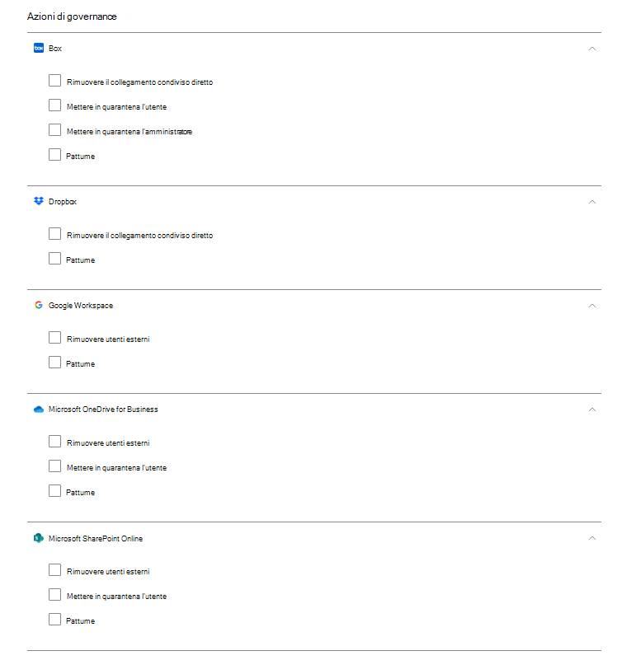
Task: Check Box 'Mettere in quarantena l'utente'
Action: click(x=55, y=105)
